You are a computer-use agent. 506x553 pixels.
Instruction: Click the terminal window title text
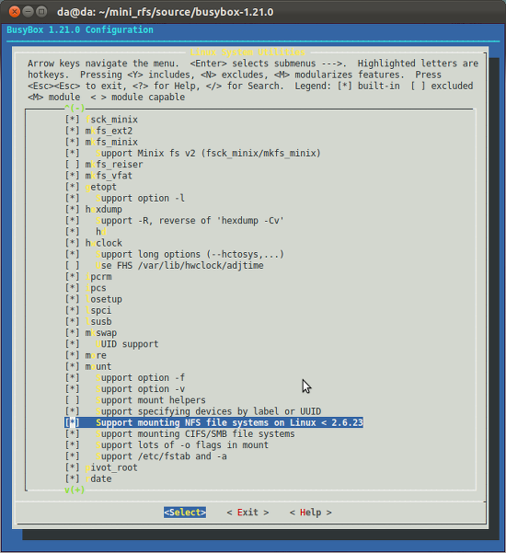pos(165,12)
